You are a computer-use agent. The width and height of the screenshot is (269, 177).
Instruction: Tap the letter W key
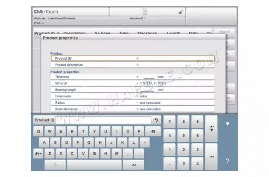point(49,131)
